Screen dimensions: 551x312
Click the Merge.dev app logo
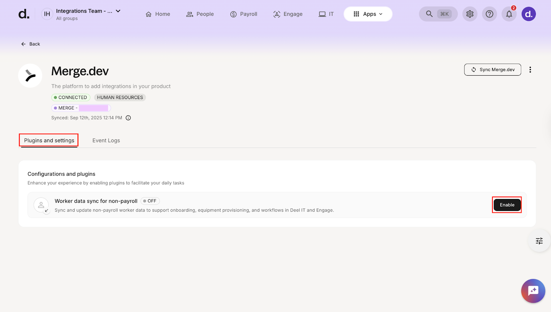[30, 76]
